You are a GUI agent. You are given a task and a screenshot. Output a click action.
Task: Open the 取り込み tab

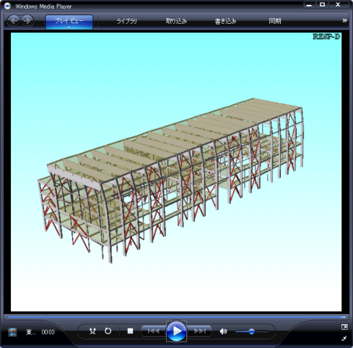tap(176, 21)
